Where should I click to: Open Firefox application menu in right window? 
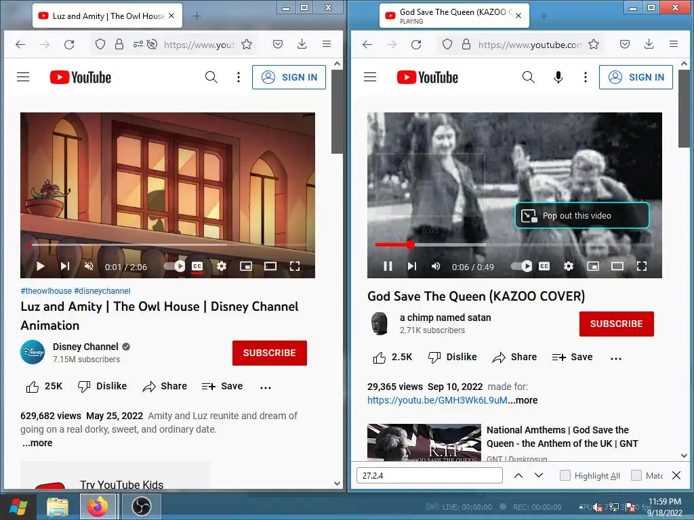pos(674,44)
